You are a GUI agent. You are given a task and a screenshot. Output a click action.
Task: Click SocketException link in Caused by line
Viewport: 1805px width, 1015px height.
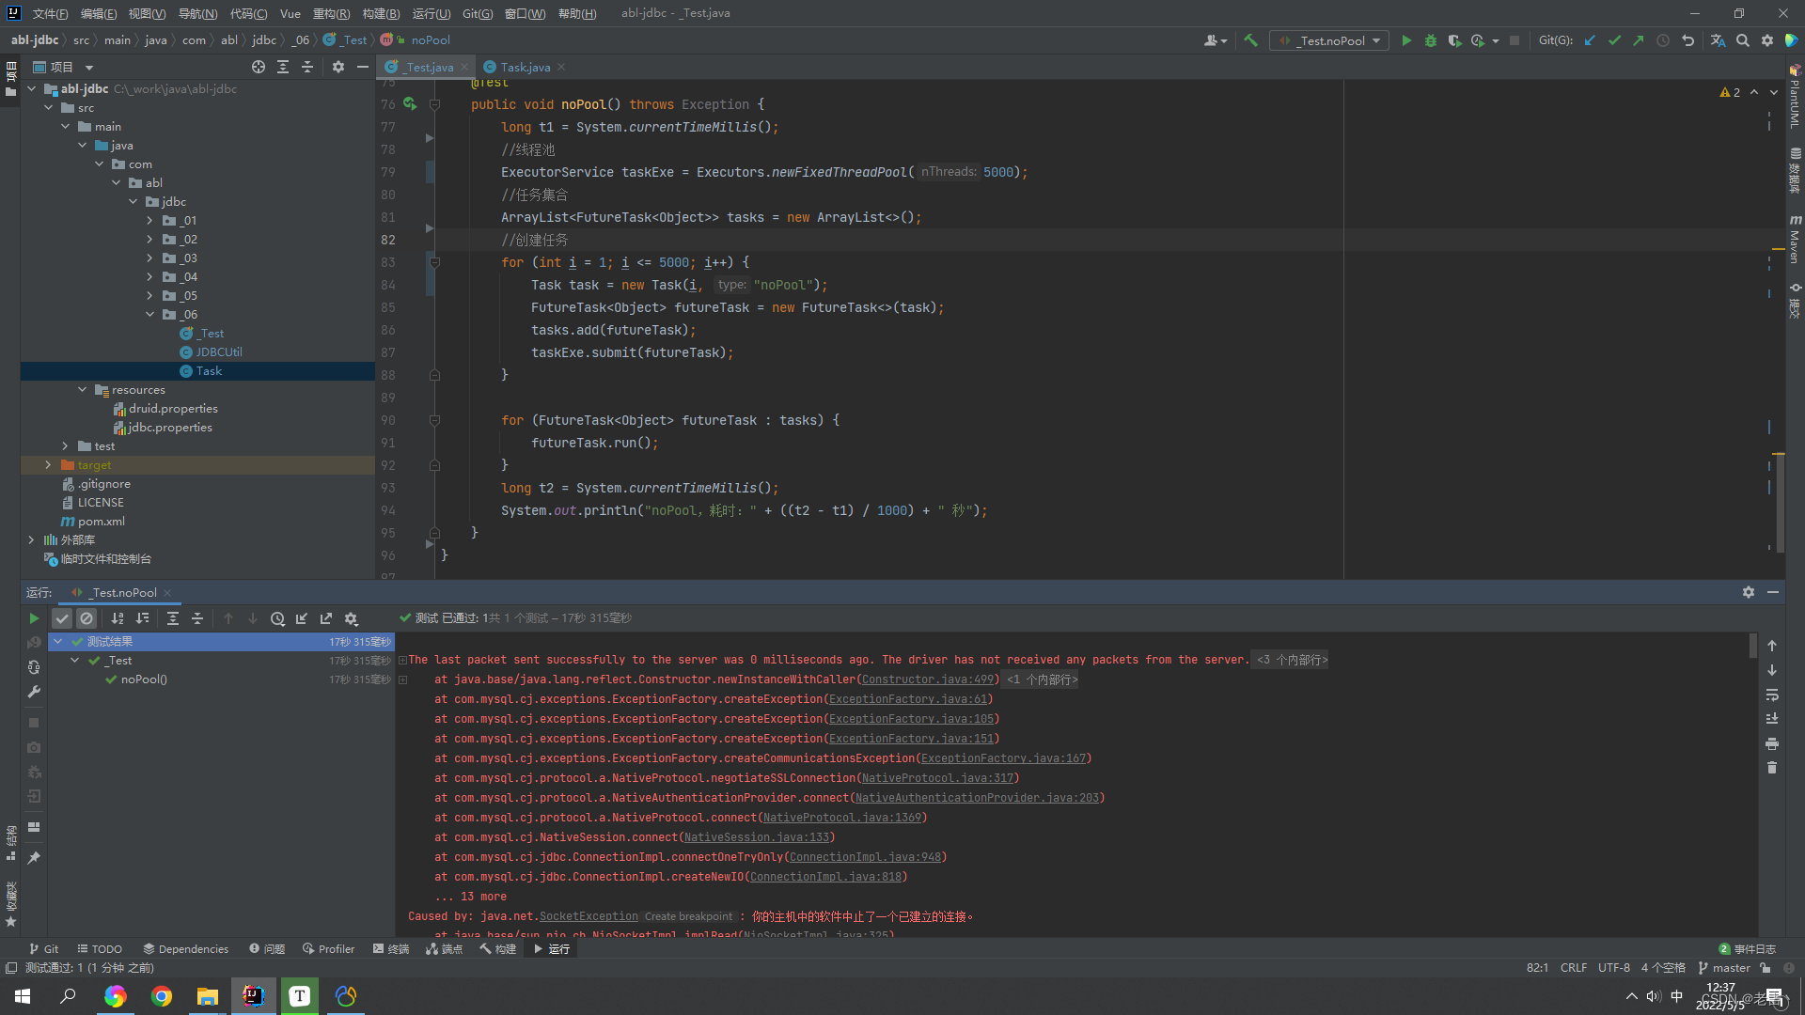[589, 916]
